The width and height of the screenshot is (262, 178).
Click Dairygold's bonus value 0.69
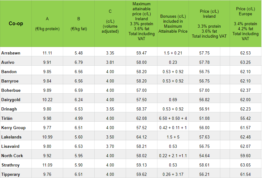pyautogui.click(x=173, y=100)
